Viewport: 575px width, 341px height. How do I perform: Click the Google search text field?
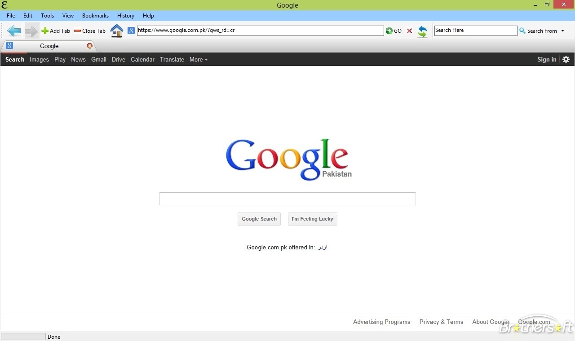(287, 199)
